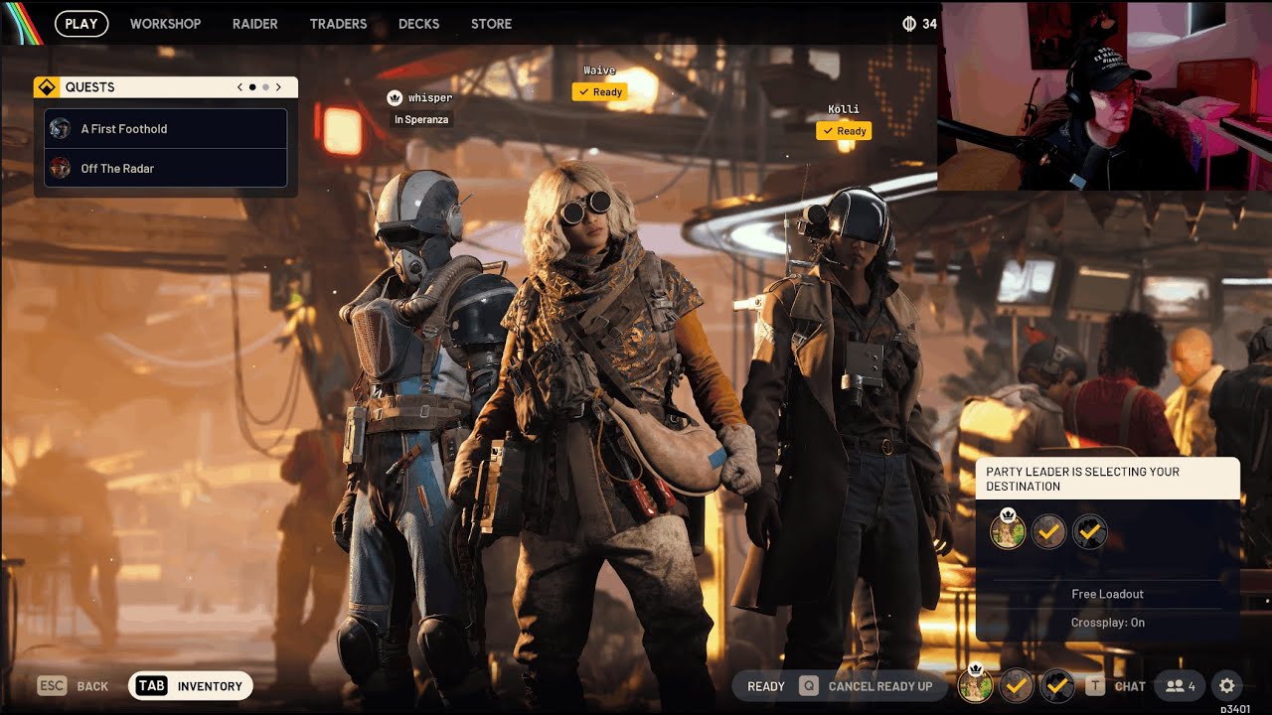Click the Quests panel badge icon
Screen dimensions: 1272x715
(47, 87)
